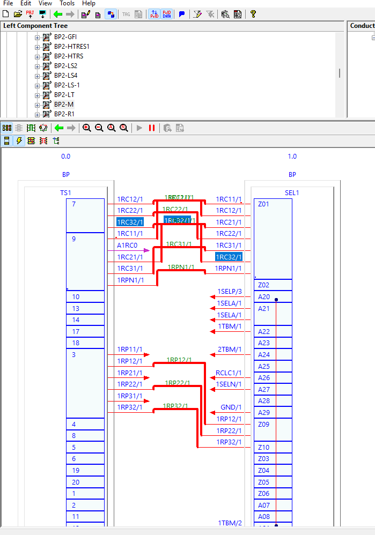Expand the BP2-R1 tree node
This screenshot has width=375, height=535.
click(37, 115)
